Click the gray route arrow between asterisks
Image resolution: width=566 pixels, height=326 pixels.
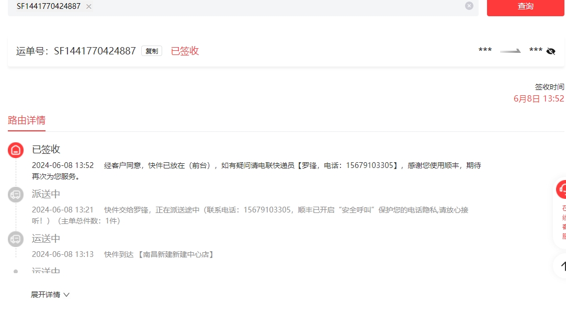coord(511,51)
